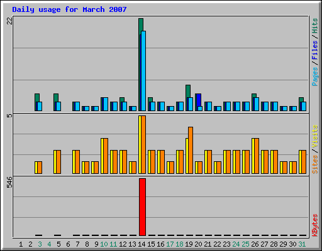Click day label '1' on the x-axis
This screenshot has height=251, width=322.
(x=21, y=244)
